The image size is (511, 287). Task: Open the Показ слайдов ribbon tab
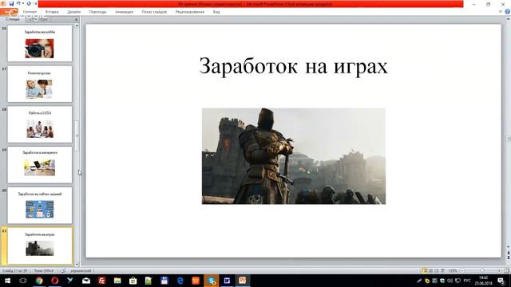(x=154, y=12)
